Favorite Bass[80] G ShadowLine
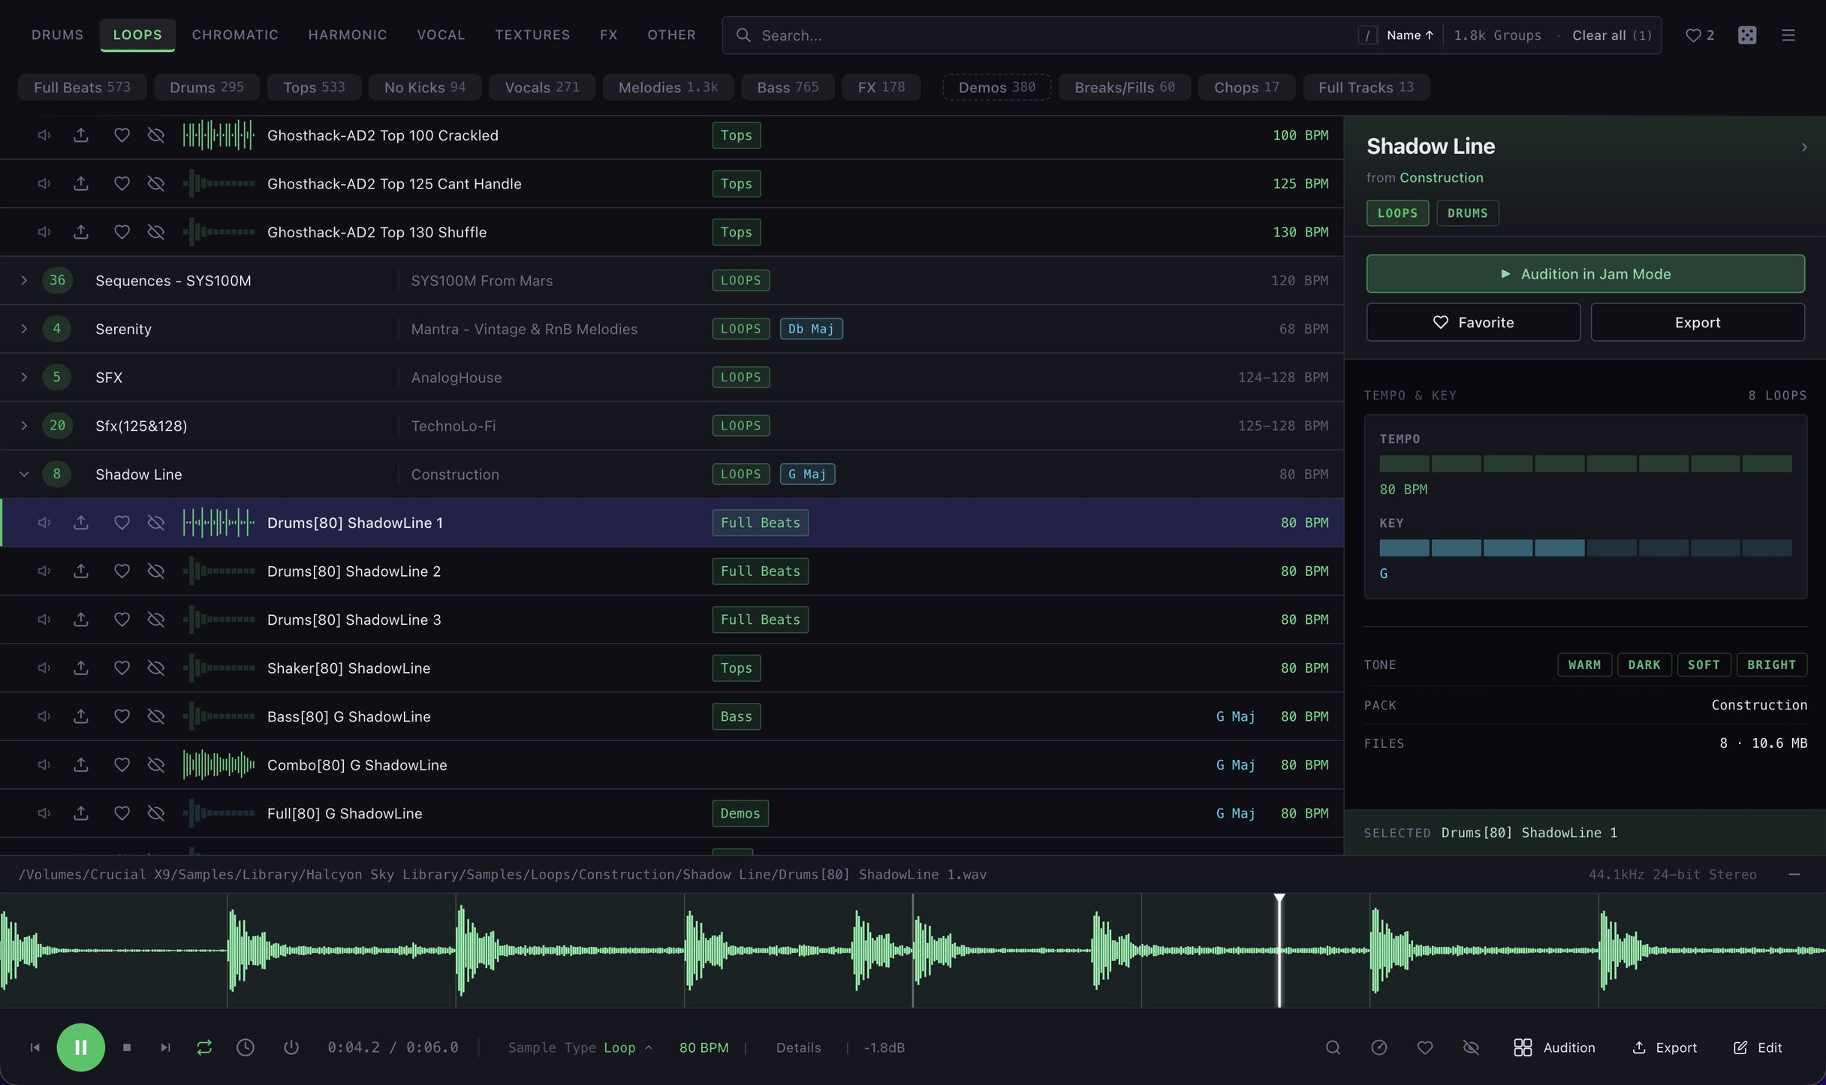Image resolution: width=1826 pixels, height=1085 pixels. [122, 716]
